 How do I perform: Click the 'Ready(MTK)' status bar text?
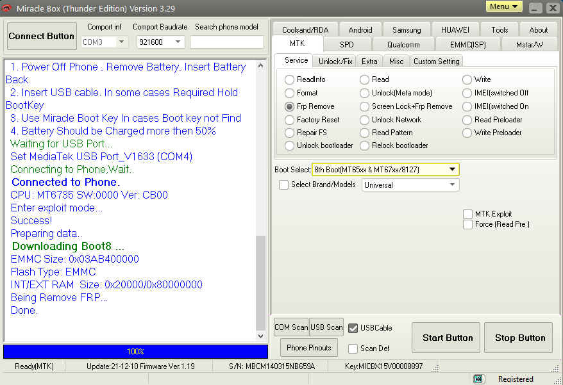click(x=34, y=366)
